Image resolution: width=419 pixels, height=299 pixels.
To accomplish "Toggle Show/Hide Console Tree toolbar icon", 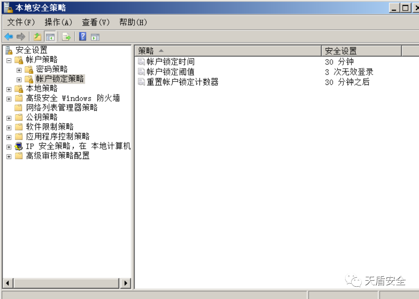I will click(50, 37).
